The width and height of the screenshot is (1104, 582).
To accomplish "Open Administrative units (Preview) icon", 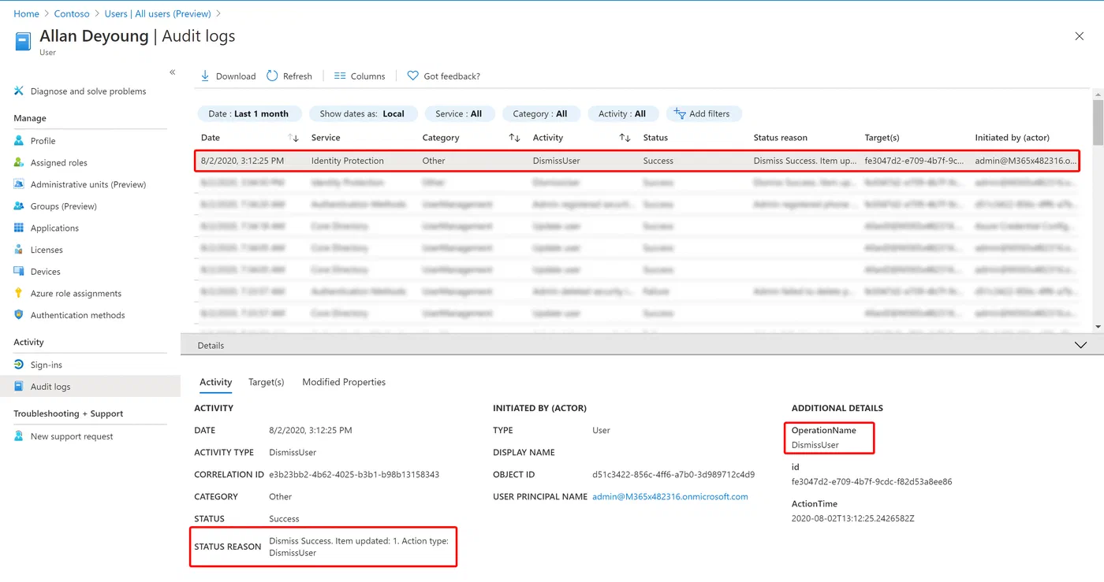I will (19, 184).
